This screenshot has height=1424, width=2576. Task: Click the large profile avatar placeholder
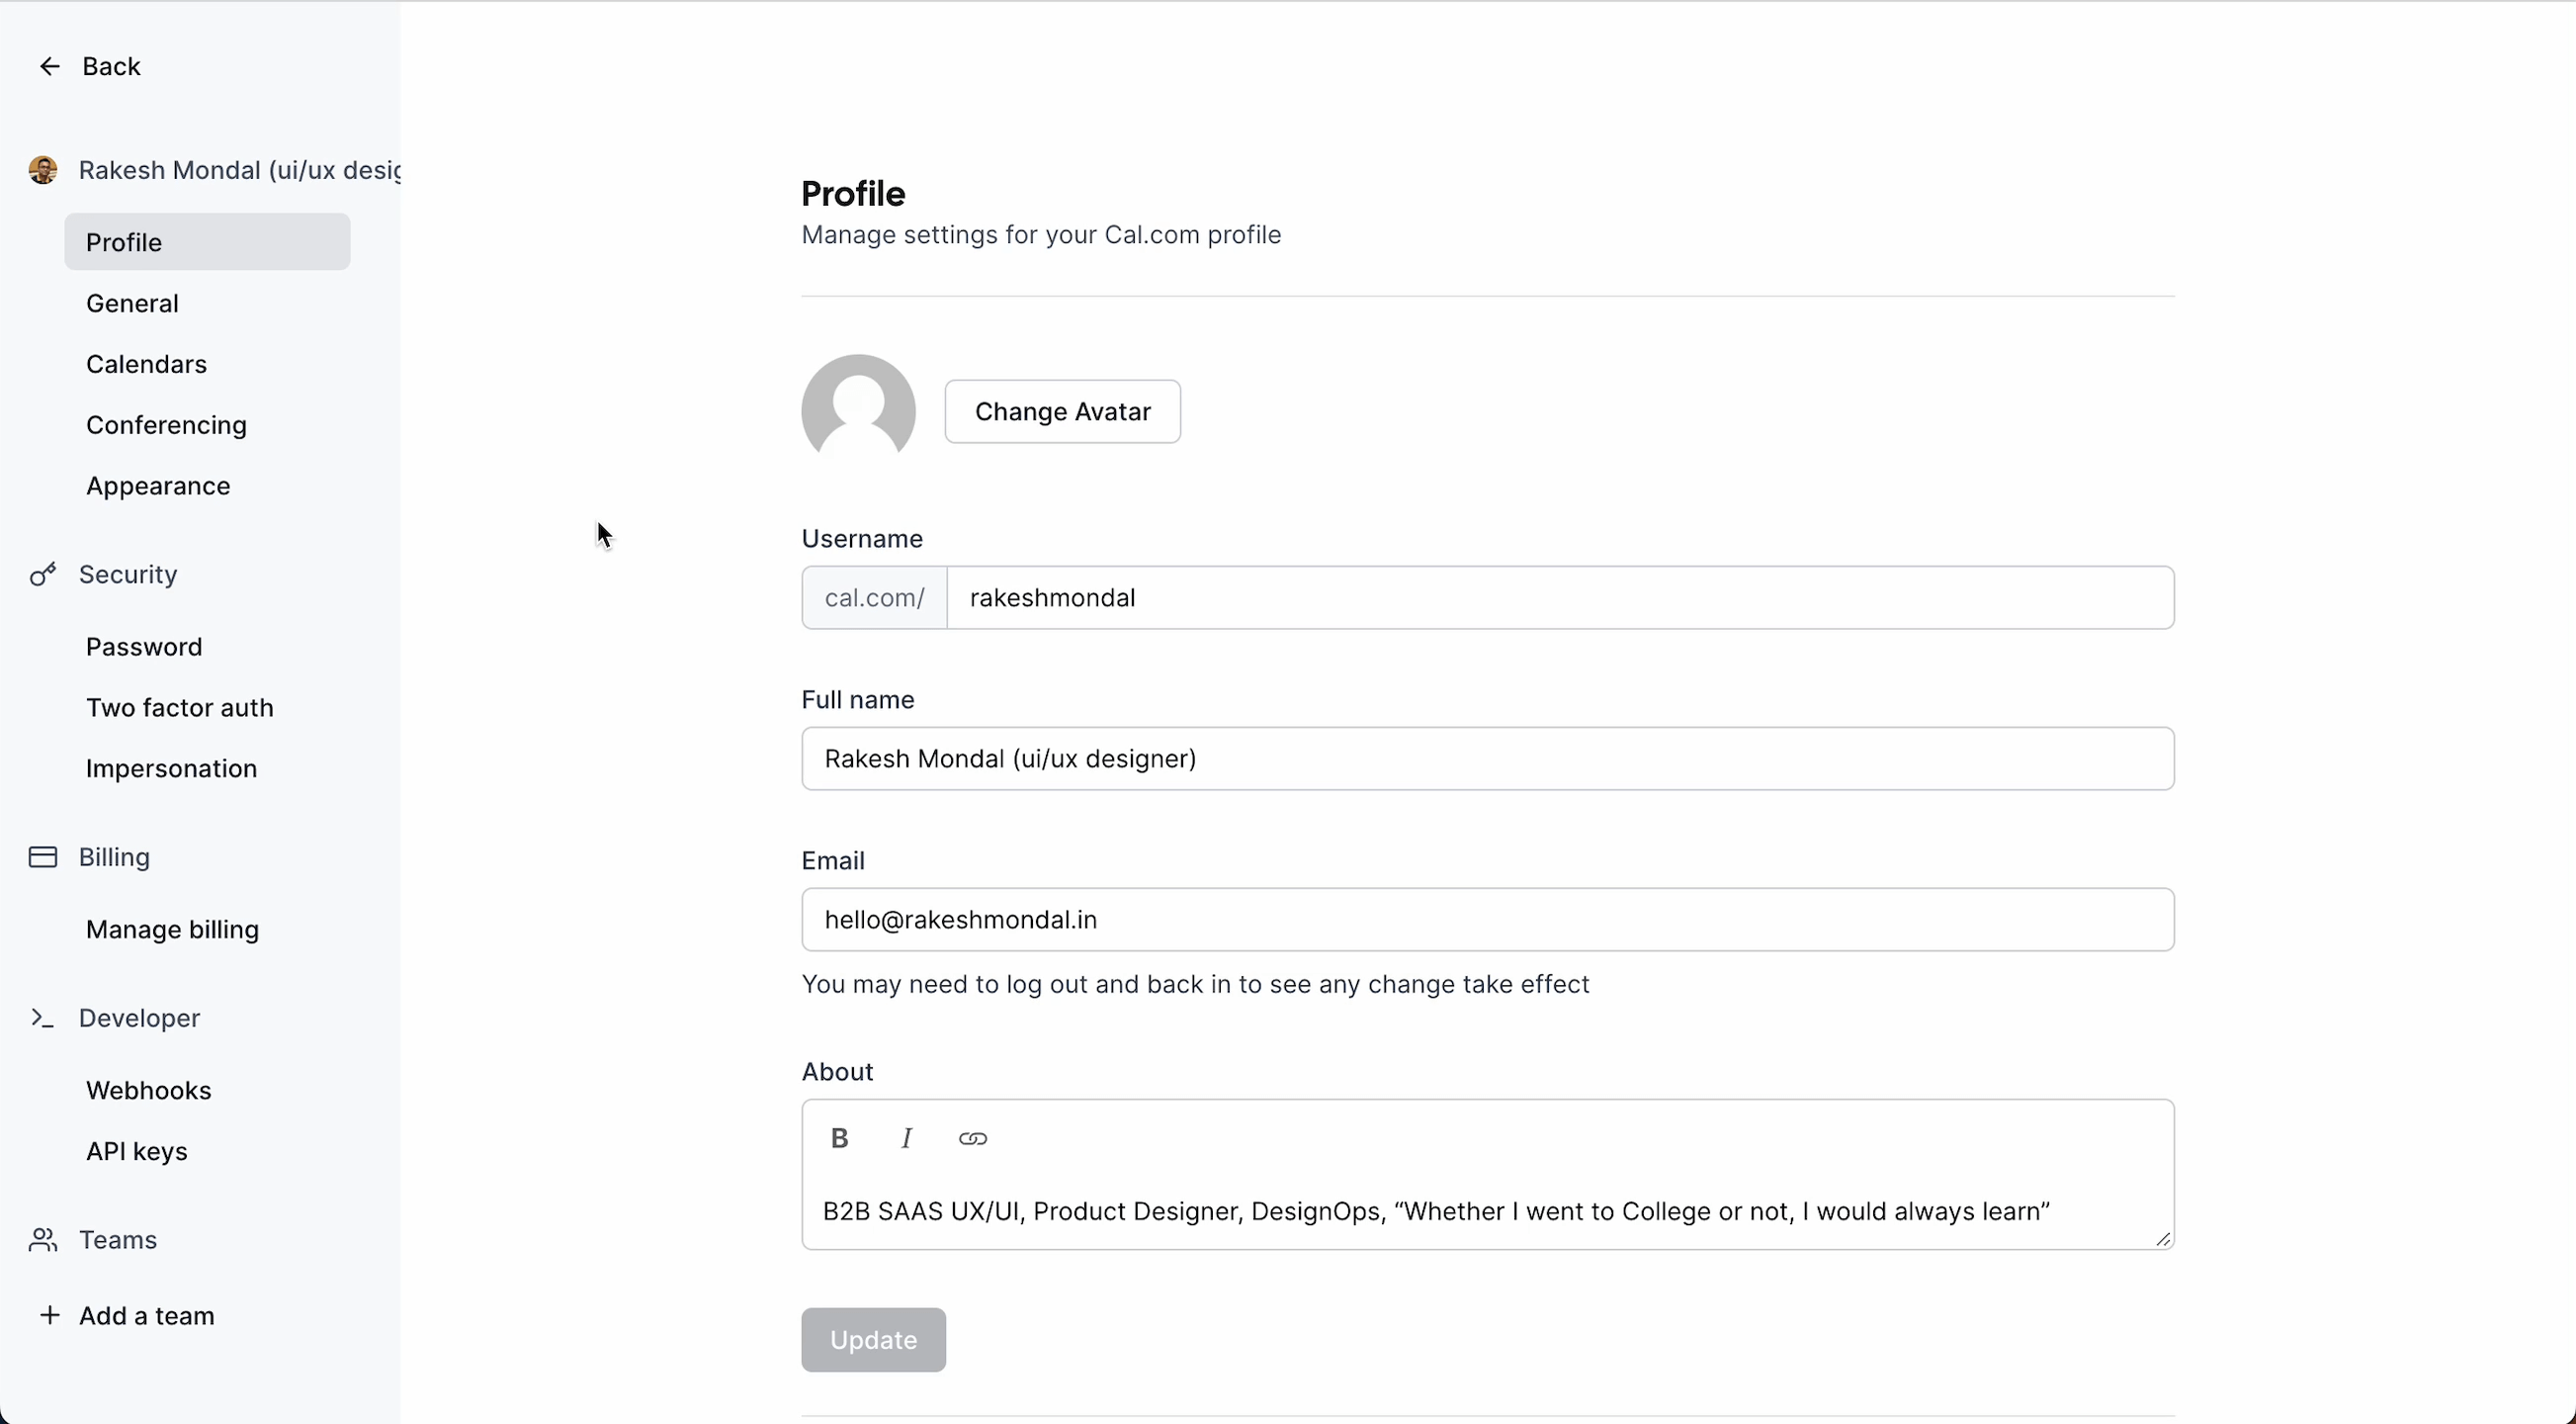[x=858, y=410]
